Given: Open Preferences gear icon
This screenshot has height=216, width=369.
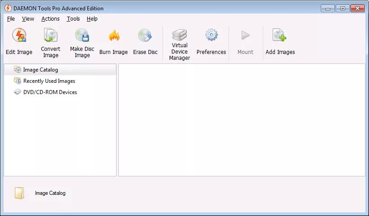Looking at the screenshot, I should coord(211,35).
